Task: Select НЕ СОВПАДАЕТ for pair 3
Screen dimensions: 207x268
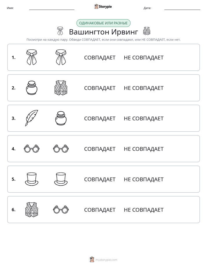Action: [144, 118]
